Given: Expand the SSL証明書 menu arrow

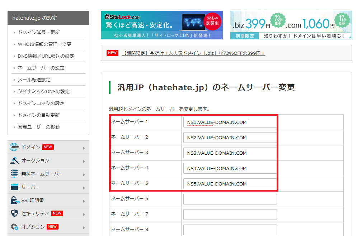Looking at the screenshot, I should click(x=84, y=201).
